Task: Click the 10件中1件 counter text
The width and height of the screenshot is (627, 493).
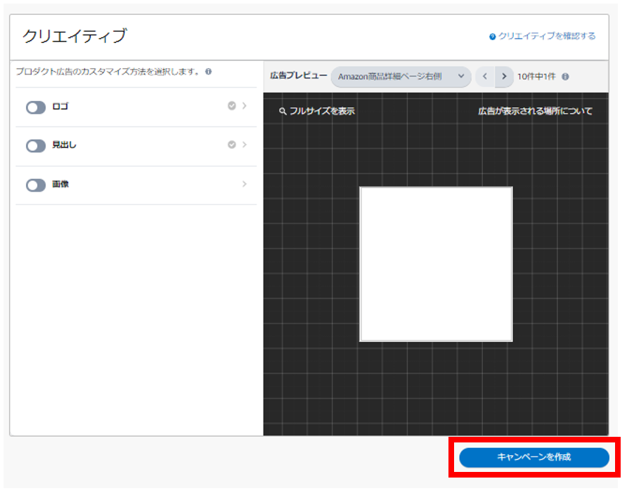Action: click(536, 77)
